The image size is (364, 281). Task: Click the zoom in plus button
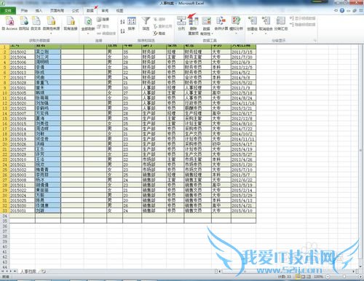click(360, 277)
